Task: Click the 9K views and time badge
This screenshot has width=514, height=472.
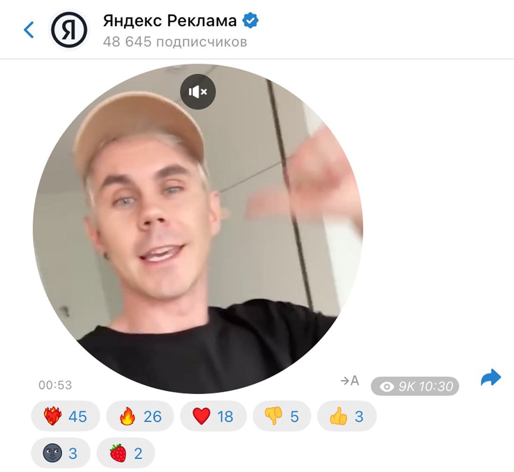Action: 415,386
